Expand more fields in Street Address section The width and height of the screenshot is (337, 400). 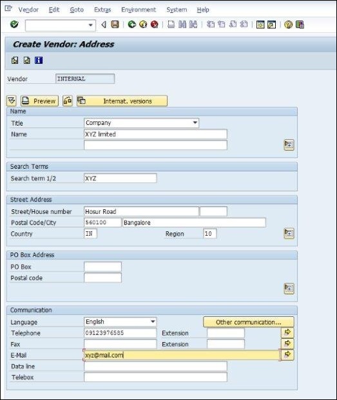pyautogui.click(x=289, y=233)
